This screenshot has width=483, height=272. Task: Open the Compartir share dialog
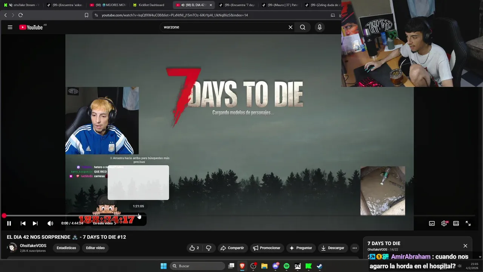coord(232,248)
